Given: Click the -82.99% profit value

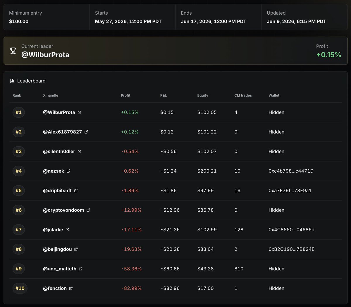Looking at the screenshot, I should pos(132,288).
